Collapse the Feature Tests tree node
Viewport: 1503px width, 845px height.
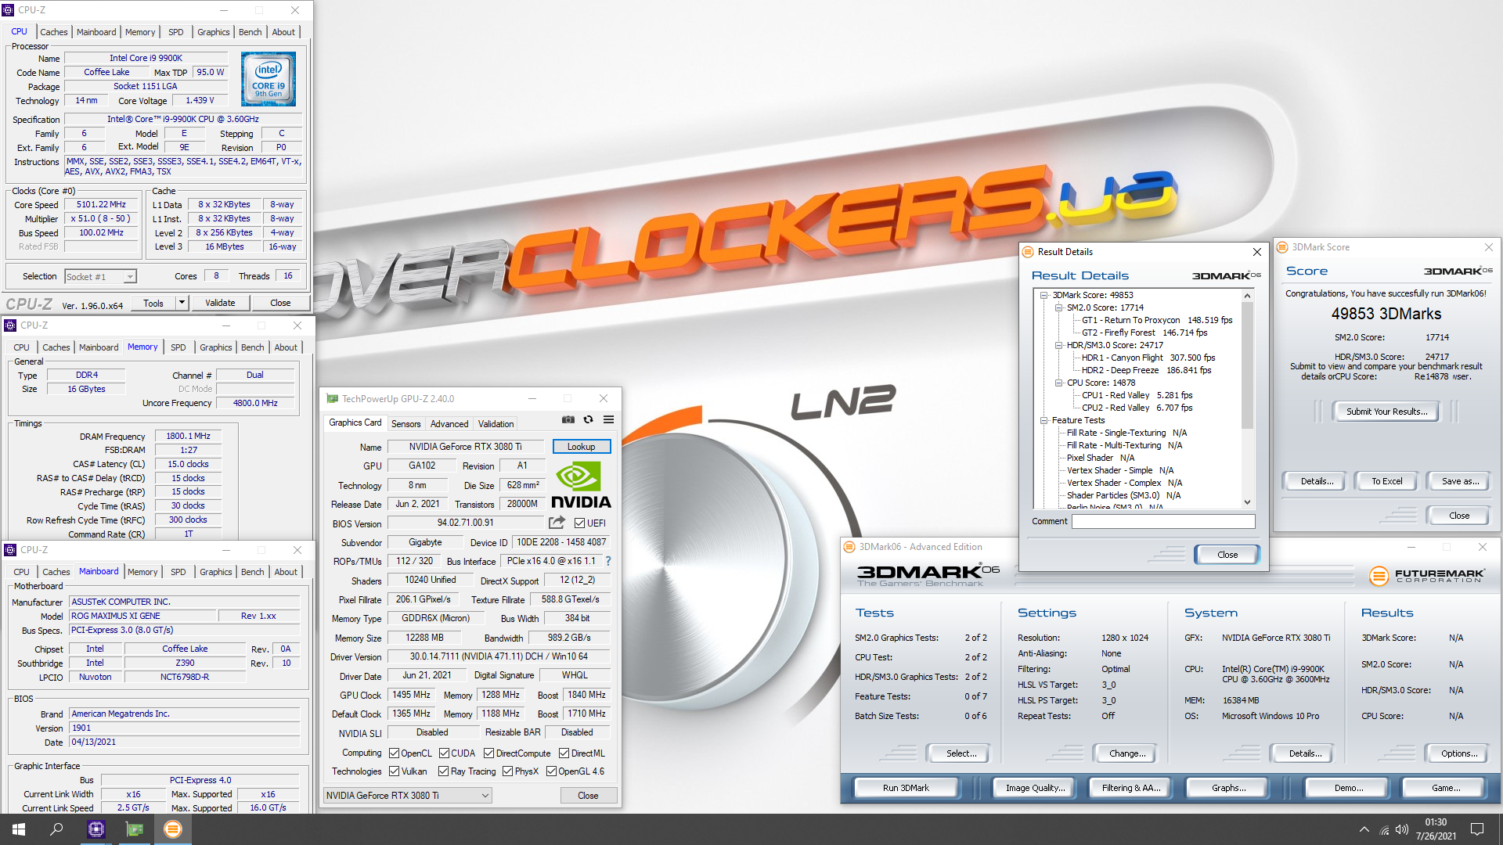pos(1043,420)
